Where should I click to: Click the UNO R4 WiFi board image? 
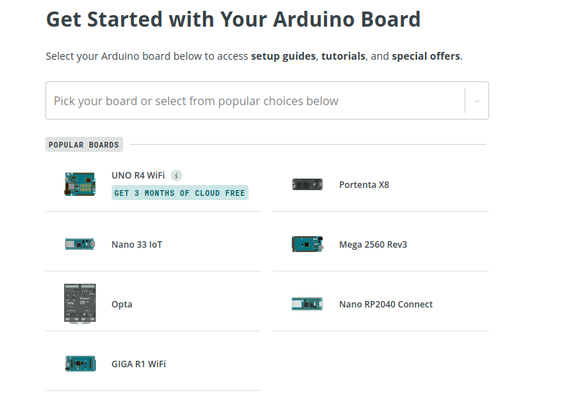click(x=80, y=184)
